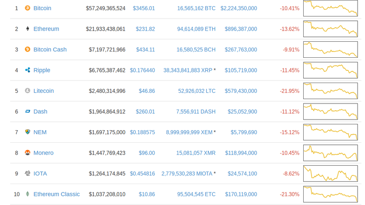
Task: Click the Bitcoin coin logo icon
Action: pyautogui.click(x=28, y=8)
